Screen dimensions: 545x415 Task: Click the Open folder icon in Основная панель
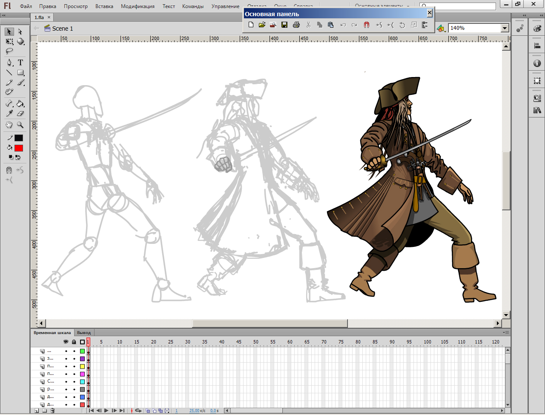tap(262, 25)
